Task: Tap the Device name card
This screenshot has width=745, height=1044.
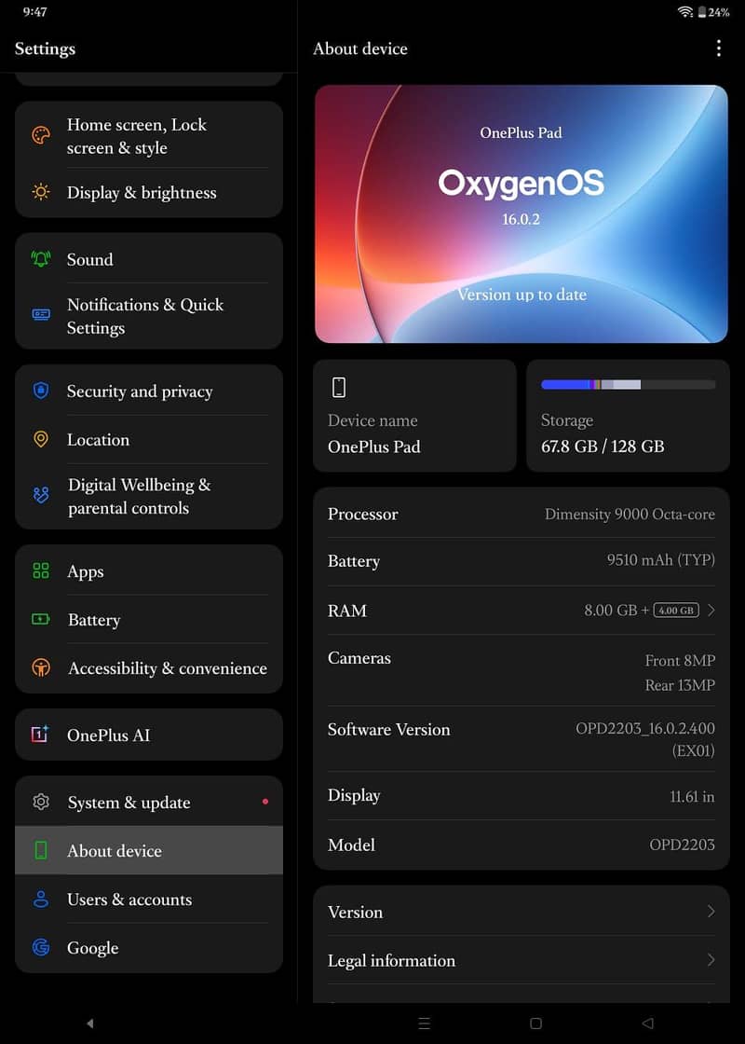Action: pos(414,416)
